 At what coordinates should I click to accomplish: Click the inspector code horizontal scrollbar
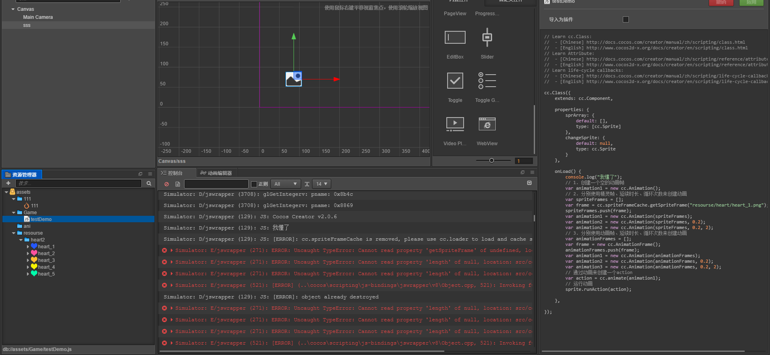pos(643,351)
